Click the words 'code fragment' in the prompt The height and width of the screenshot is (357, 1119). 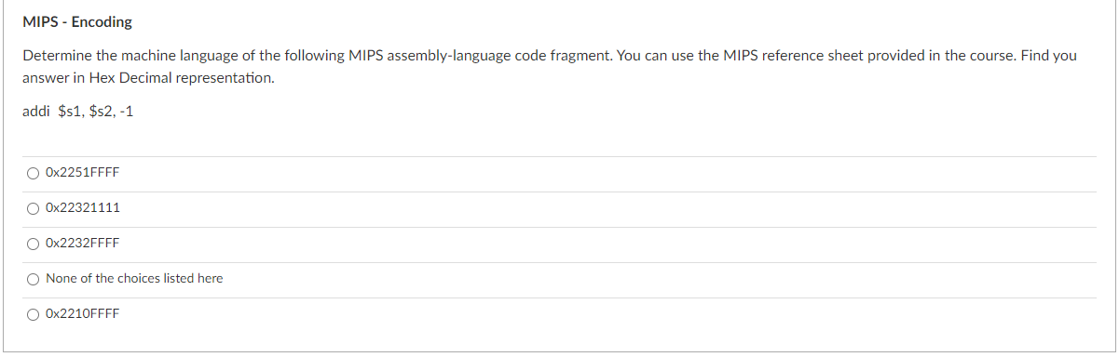(x=565, y=56)
